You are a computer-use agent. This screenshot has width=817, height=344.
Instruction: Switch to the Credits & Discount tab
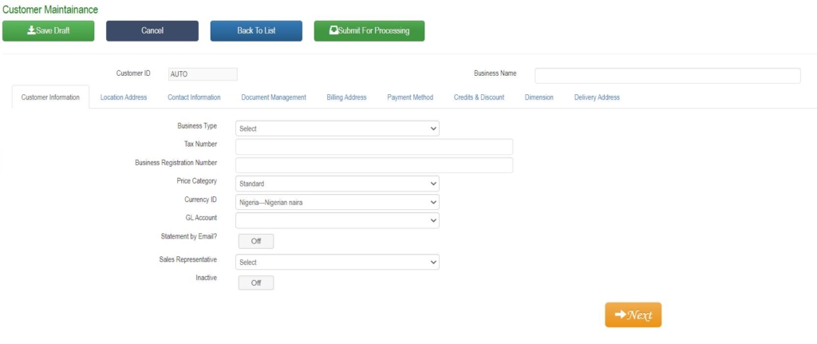point(479,97)
